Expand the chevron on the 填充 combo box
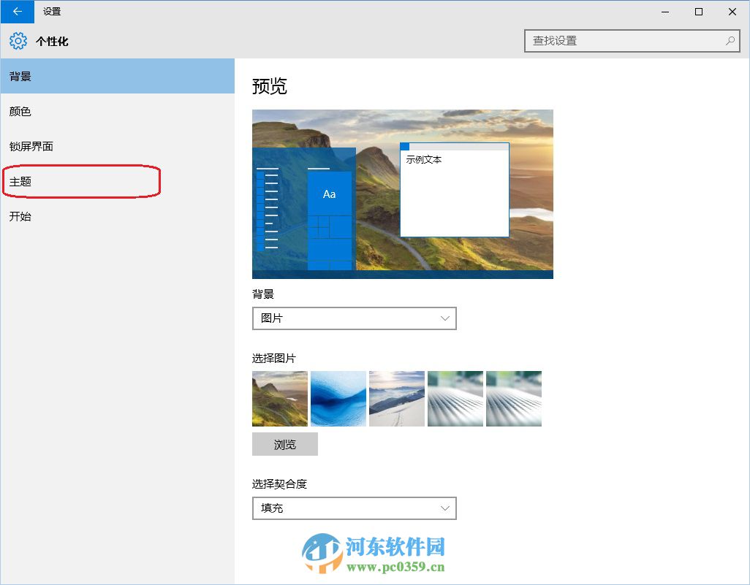750x585 pixels. [x=446, y=508]
